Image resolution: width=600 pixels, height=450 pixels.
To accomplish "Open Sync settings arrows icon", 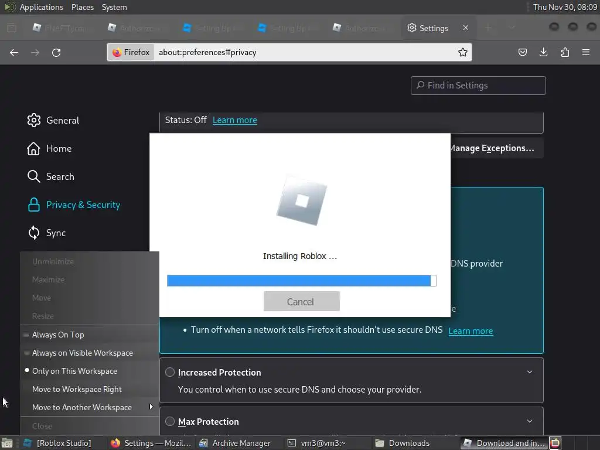I will pos(33,233).
